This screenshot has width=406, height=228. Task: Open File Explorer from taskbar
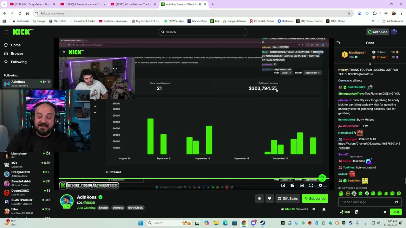tap(216, 223)
